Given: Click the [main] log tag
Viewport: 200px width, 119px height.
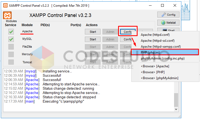Looking at the screenshot, I should pyautogui.click(x=29, y=101).
